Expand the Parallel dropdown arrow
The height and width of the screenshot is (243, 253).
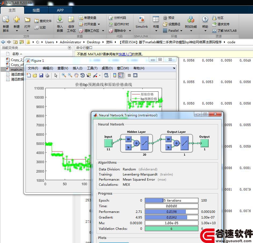coord(181,31)
